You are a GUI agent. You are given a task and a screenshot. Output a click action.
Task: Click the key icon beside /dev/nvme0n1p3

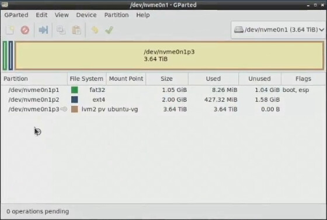click(x=64, y=109)
